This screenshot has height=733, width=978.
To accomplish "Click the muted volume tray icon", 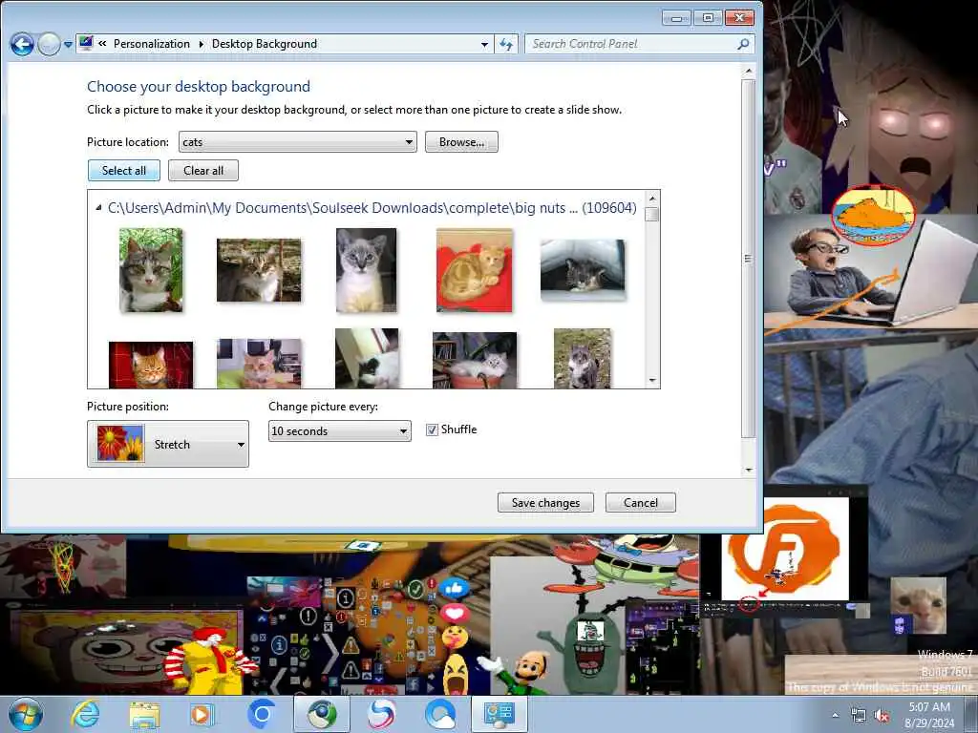I will tap(882, 716).
